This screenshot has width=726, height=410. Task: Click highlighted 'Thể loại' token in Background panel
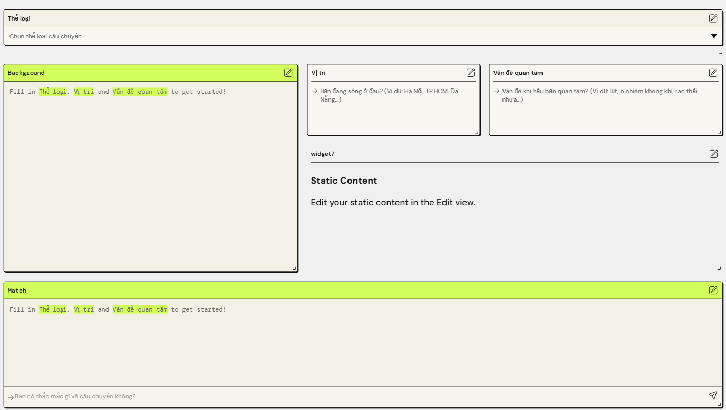(x=53, y=91)
